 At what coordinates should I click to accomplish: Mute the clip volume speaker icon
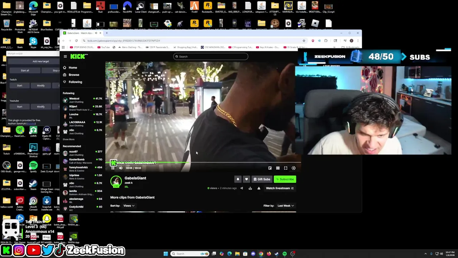click(121, 168)
